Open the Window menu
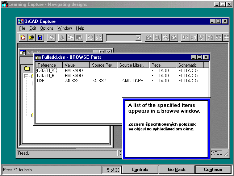Viewport: 234px width, 176px height. point(64,28)
